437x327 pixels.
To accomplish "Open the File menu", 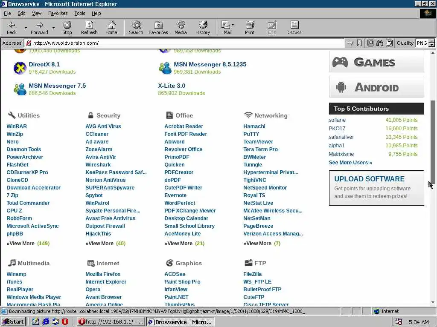I will pos(7,13).
